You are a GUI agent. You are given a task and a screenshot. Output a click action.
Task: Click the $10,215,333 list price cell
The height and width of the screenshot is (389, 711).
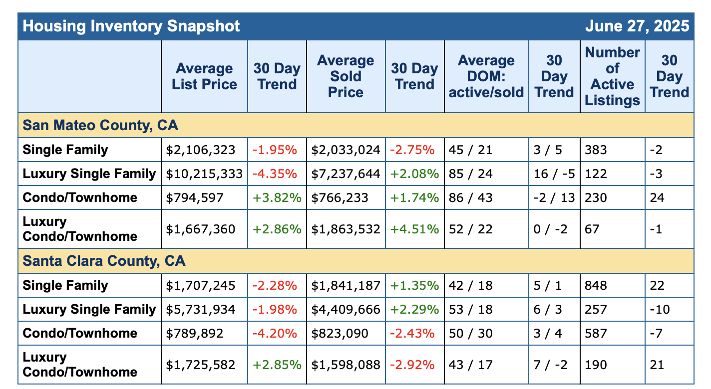click(204, 174)
